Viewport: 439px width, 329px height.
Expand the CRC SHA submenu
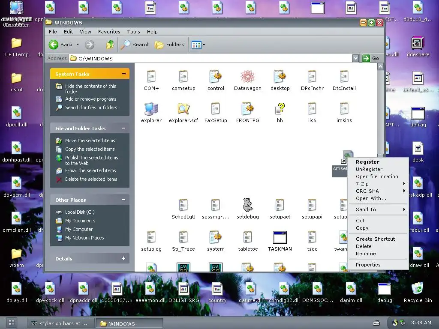tap(378, 191)
